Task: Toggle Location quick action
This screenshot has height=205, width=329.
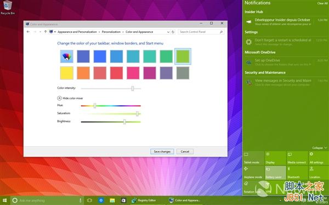Action: [319, 173]
